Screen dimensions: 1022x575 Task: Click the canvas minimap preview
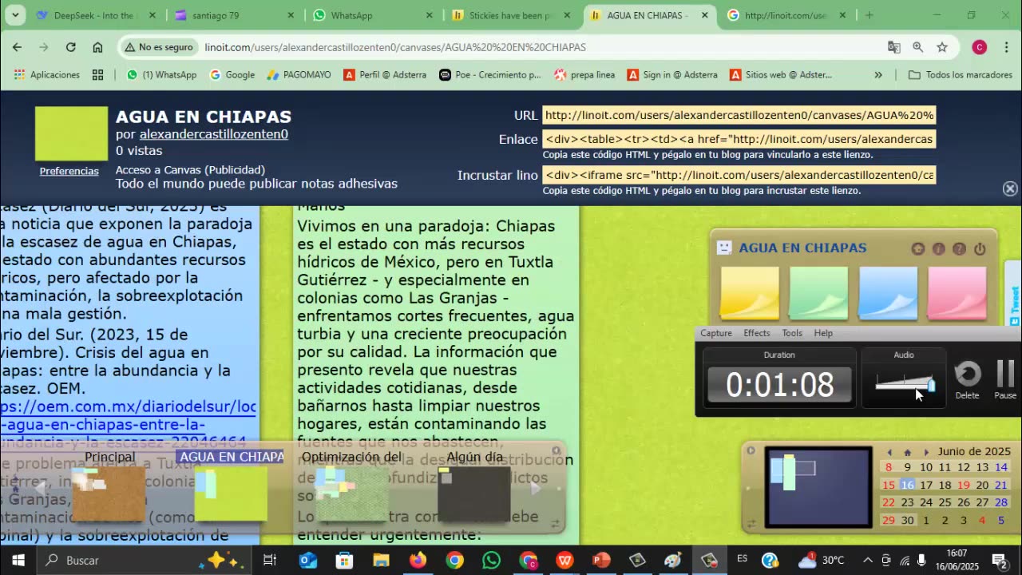[818, 487]
